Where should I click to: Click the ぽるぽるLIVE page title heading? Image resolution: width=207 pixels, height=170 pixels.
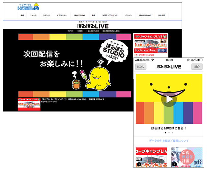pos(93,26)
